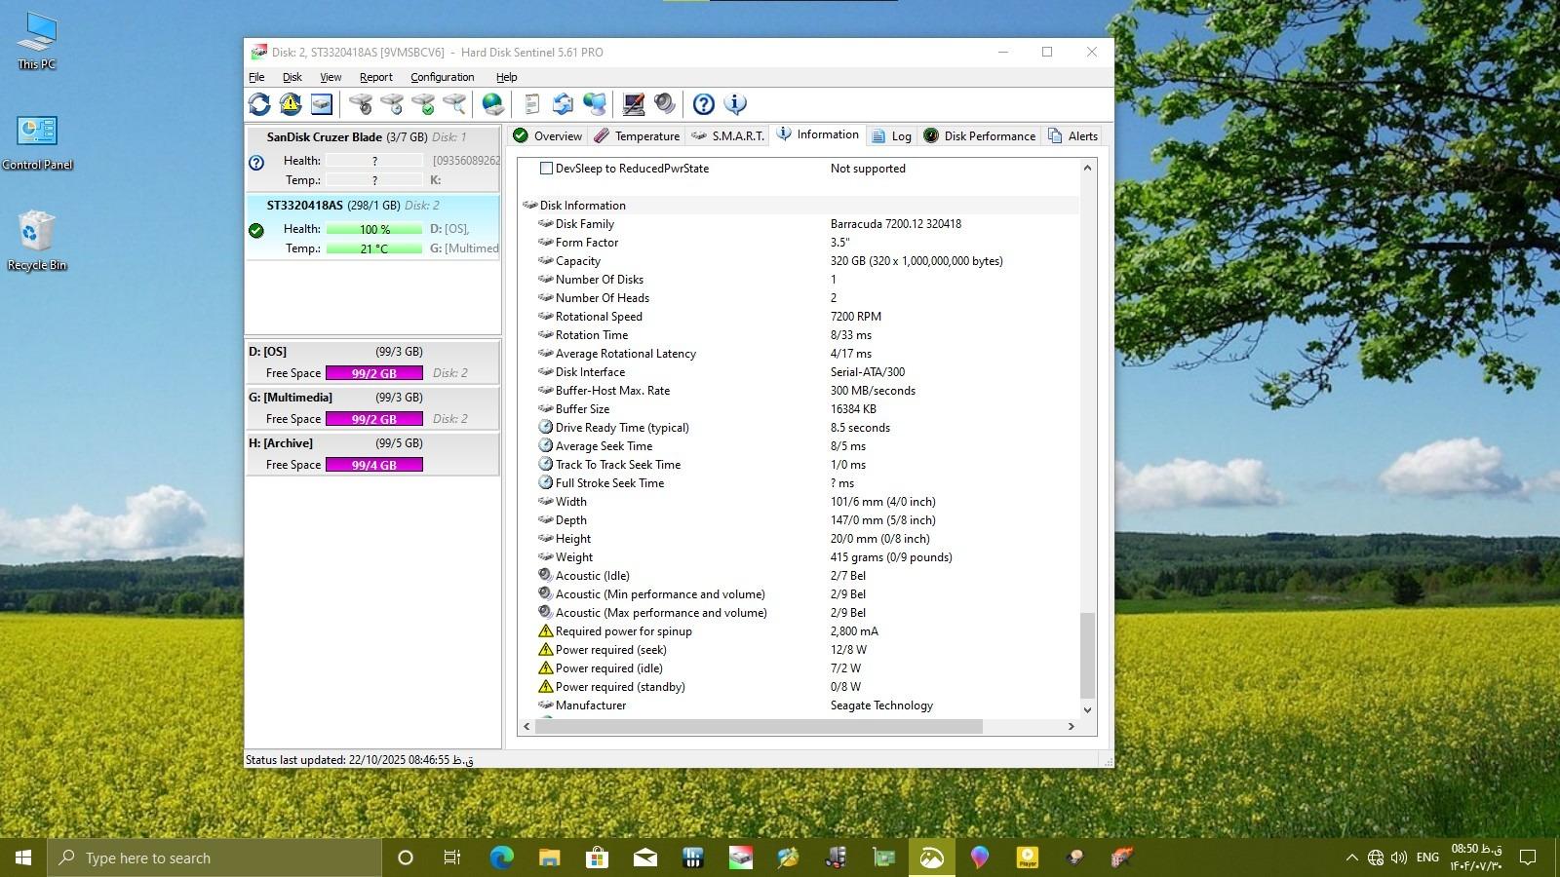The width and height of the screenshot is (1560, 877).
Task: Click the disk with magnifier toolbar icon
Action: 454,104
